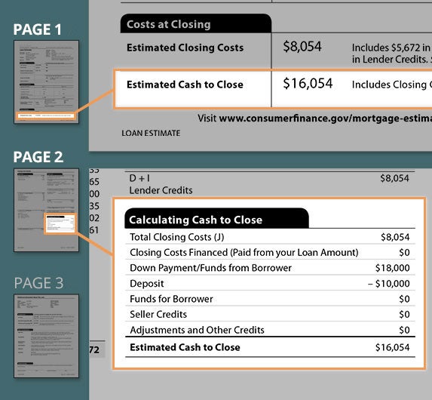Select the Total Closing Costs (J) row
The width and height of the screenshot is (432, 400).
[270, 237]
